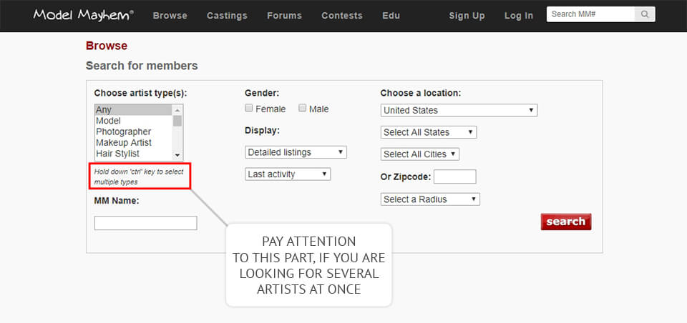Click the Log In link
This screenshot has height=323, width=687.
tap(519, 16)
